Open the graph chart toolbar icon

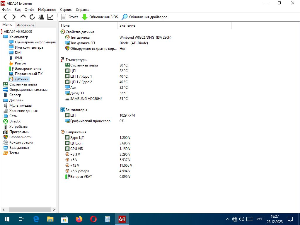[50, 17]
